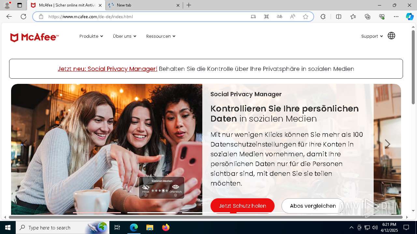Image resolution: width=417 pixels, height=234 pixels.
Task: Click the women with phone hero image
Action: tap(107, 149)
